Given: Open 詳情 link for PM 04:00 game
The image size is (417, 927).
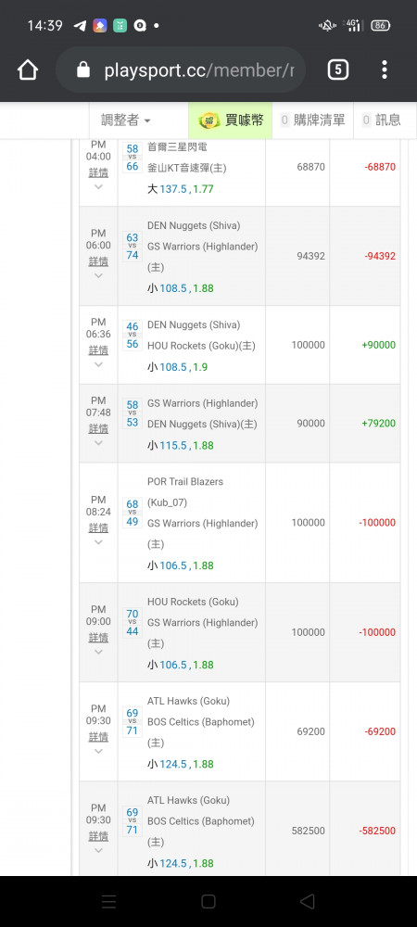Looking at the screenshot, I should point(98,172).
